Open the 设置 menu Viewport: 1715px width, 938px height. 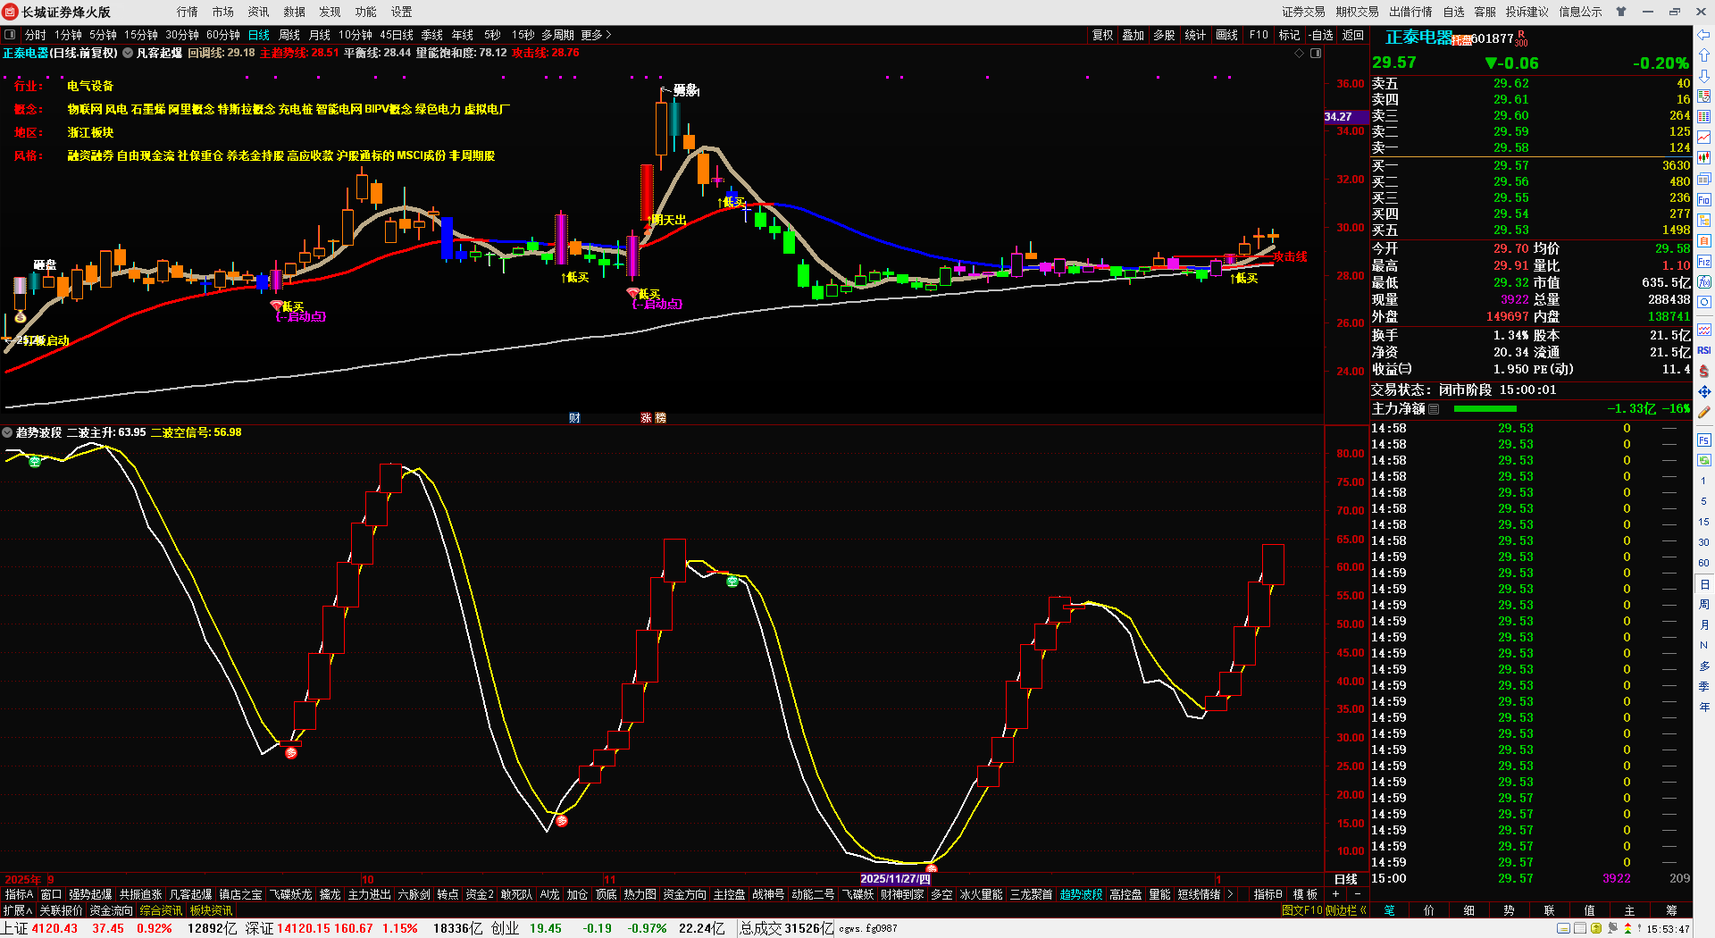[402, 12]
